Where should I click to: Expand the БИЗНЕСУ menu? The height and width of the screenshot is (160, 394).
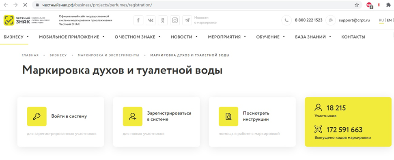click(16, 37)
